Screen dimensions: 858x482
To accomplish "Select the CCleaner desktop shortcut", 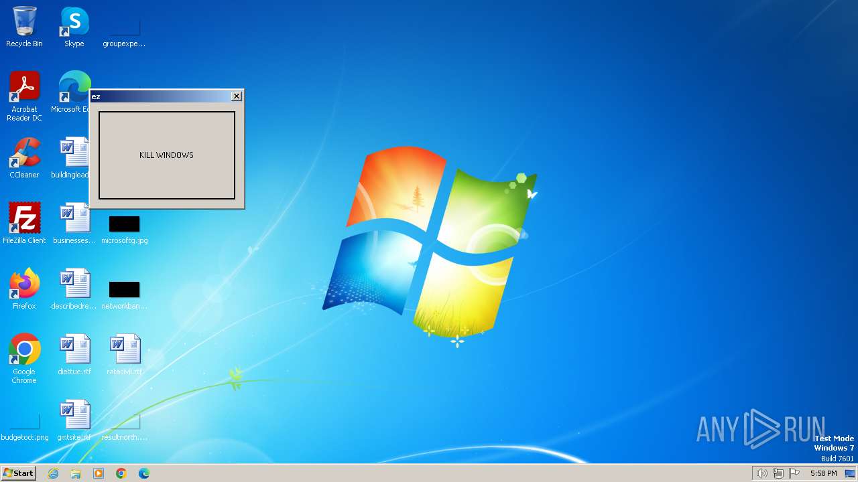I will [24, 158].
